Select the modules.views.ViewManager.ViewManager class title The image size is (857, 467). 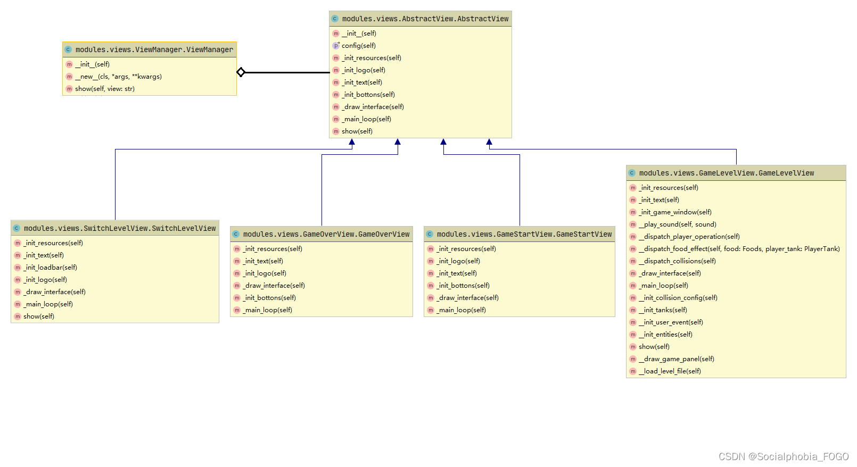154,49
